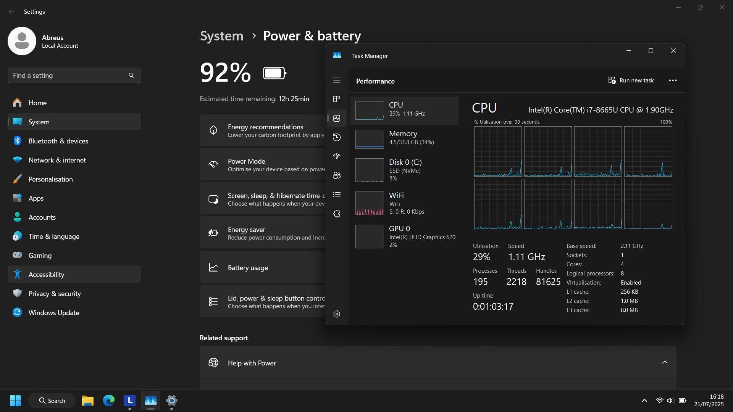Open Home in Settings sidebar

click(74, 103)
